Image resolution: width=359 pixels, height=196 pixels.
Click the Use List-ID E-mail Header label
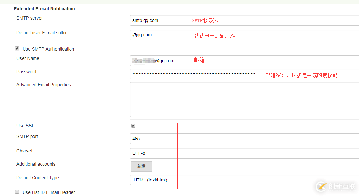tap(48, 192)
